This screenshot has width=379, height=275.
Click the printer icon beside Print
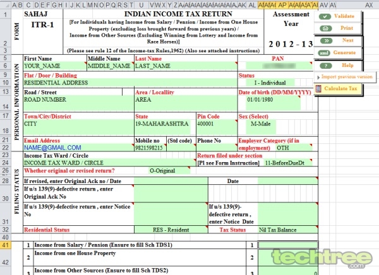pos(325,28)
